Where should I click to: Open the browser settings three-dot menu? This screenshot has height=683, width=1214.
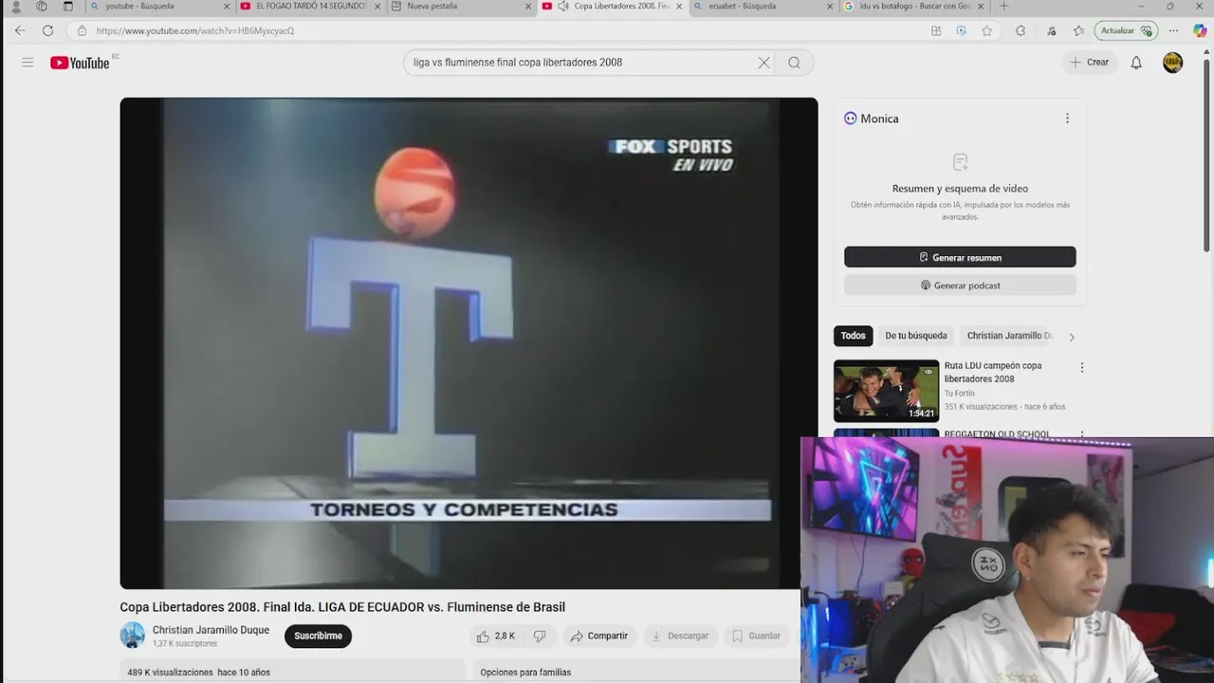(1173, 30)
